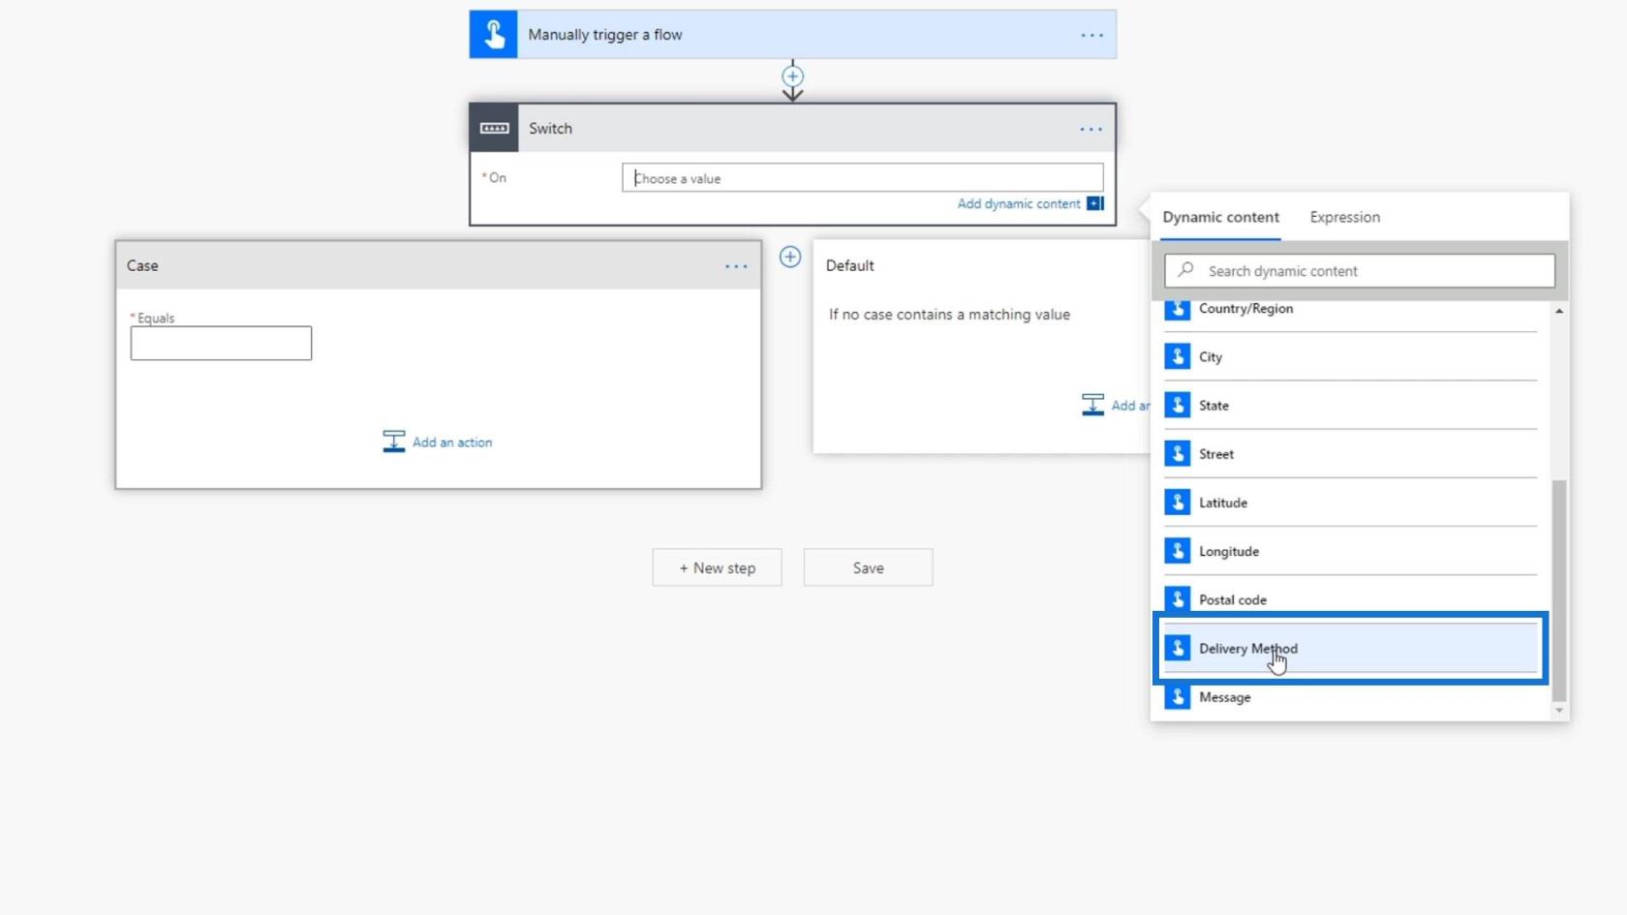This screenshot has height=915, width=1627.
Task: Click the Message trigger icon
Action: [1177, 696]
